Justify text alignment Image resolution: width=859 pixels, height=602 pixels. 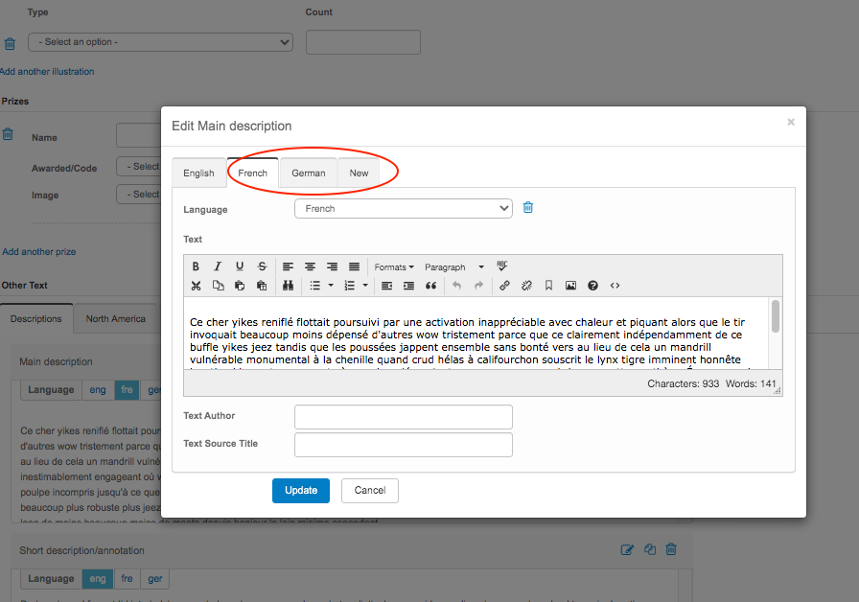(355, 266)
